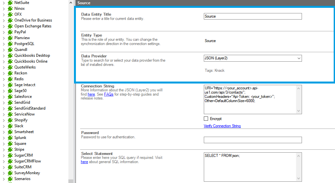This screenshot has height=183, width=335.
Task: Select the SurveyMonkey connector icon
Action: (x=10, y=173)
